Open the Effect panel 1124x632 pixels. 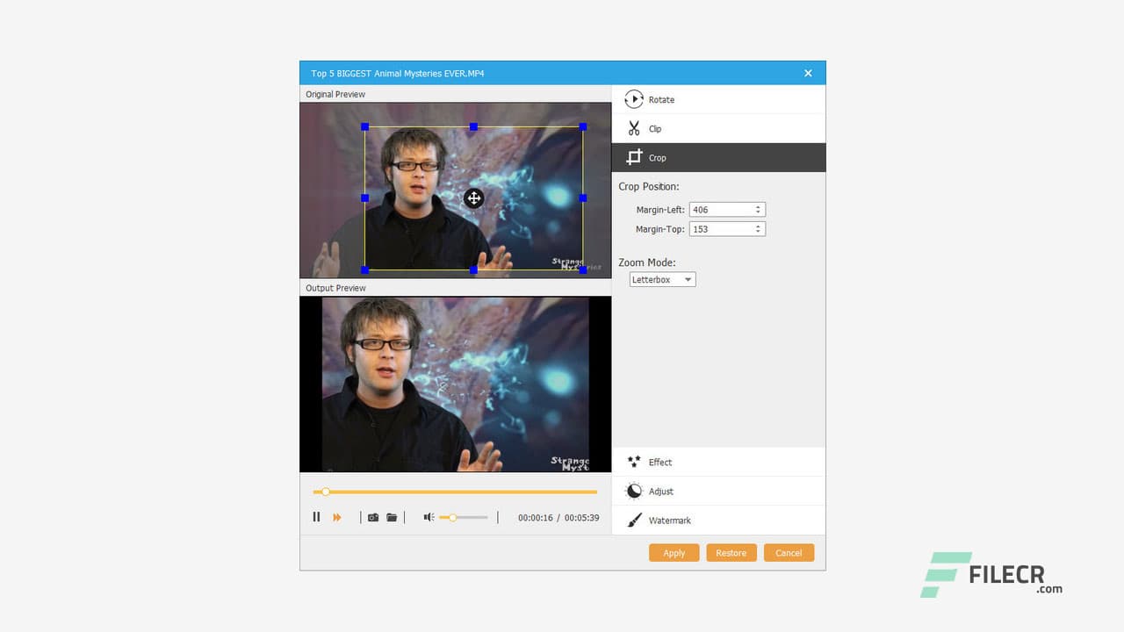coord(659,462)
